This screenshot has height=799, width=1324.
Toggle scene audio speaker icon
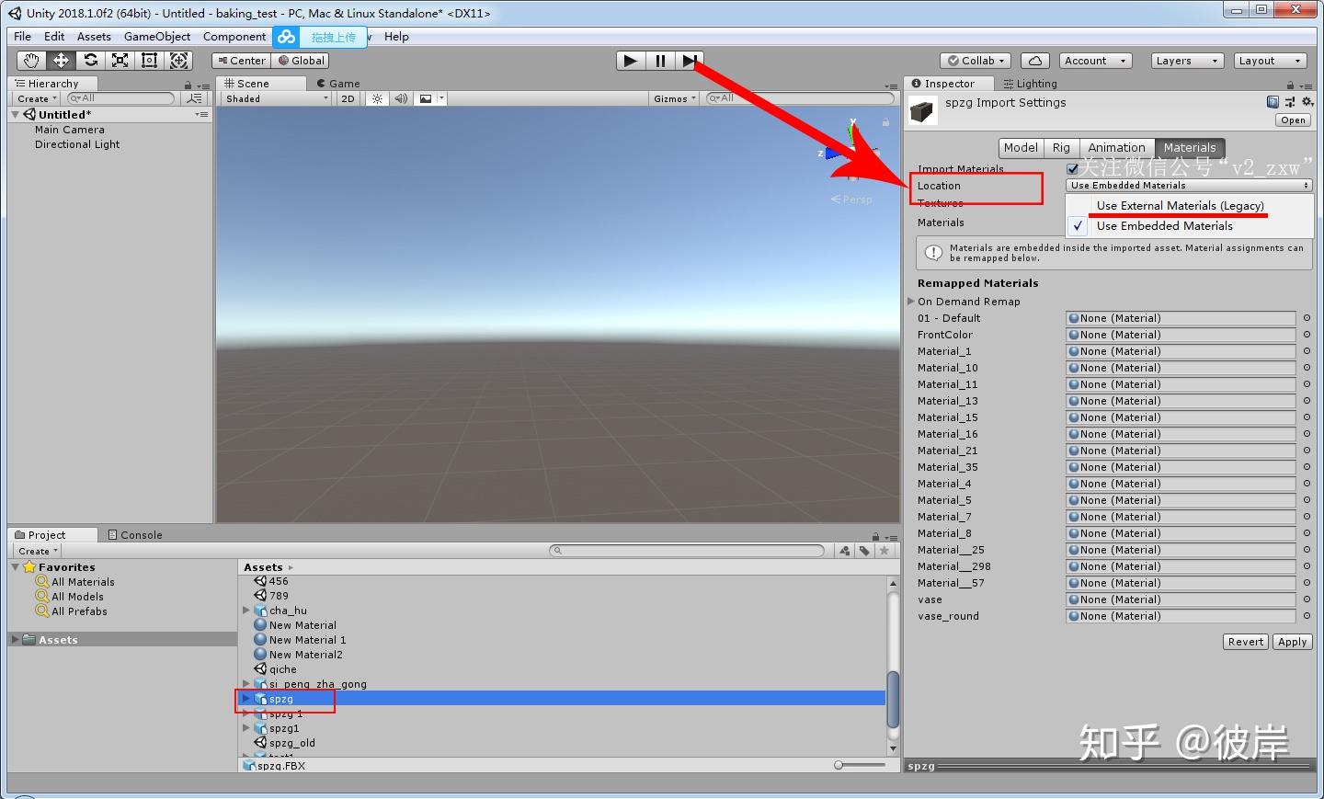pos(401,98)
